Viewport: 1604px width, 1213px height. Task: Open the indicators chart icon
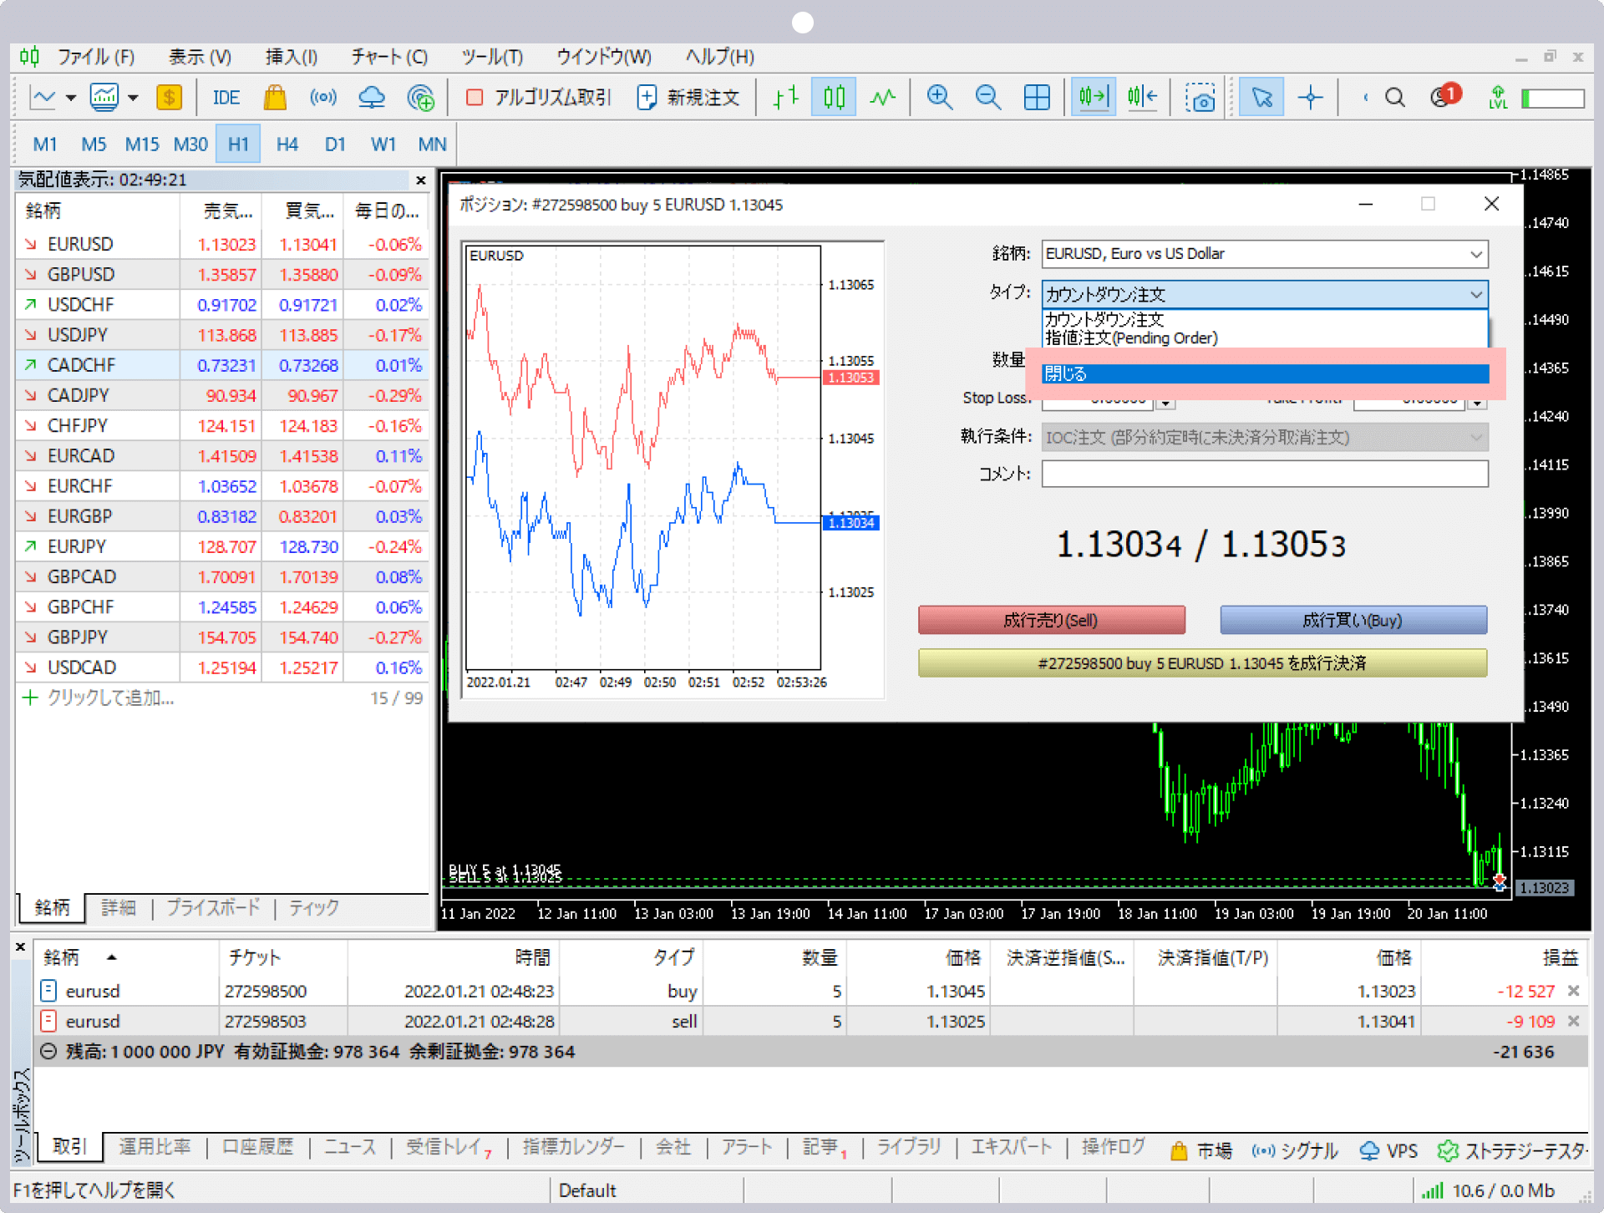[104, 98]
